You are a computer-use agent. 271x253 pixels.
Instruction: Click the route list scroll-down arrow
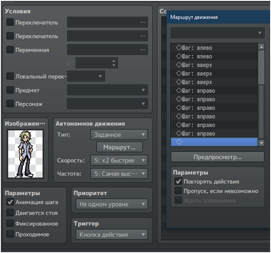(261, 142)
